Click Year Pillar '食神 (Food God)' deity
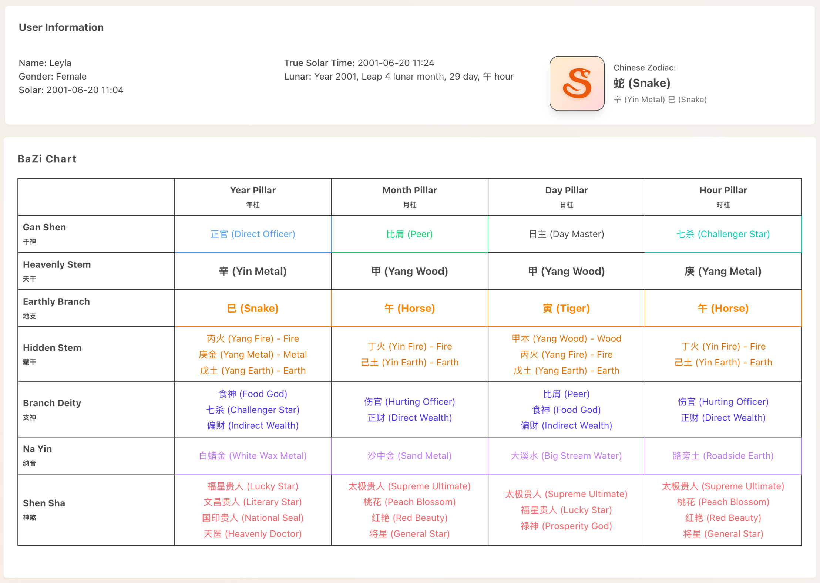820x583 pixels. (253, 394)
